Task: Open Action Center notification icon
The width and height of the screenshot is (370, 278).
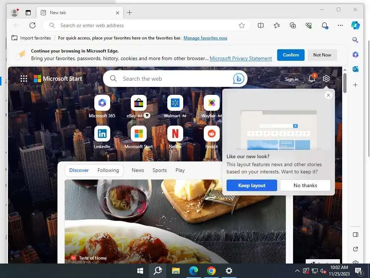Action: pyautogui.click(x=359, y=271)
